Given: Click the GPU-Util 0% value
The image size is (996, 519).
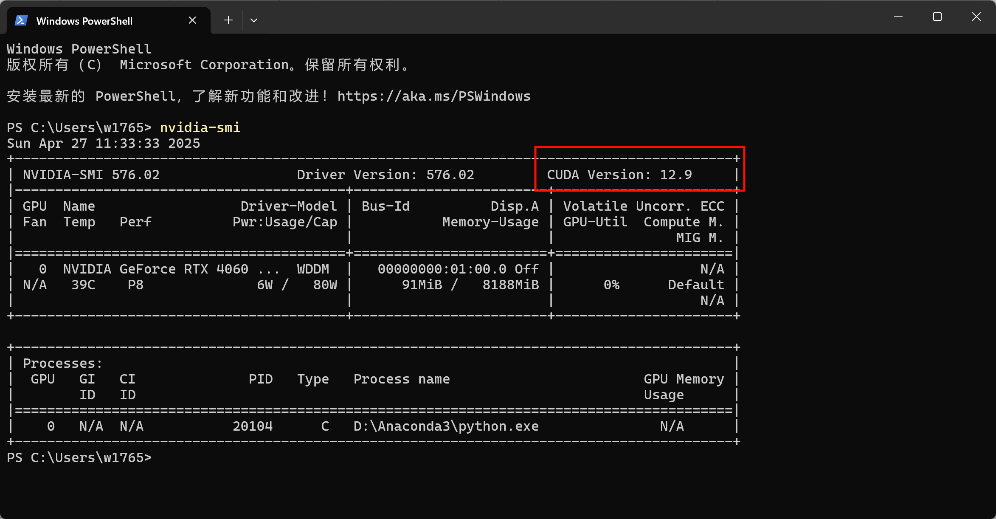Looking at the screenshot, I should tap(611, 285).
